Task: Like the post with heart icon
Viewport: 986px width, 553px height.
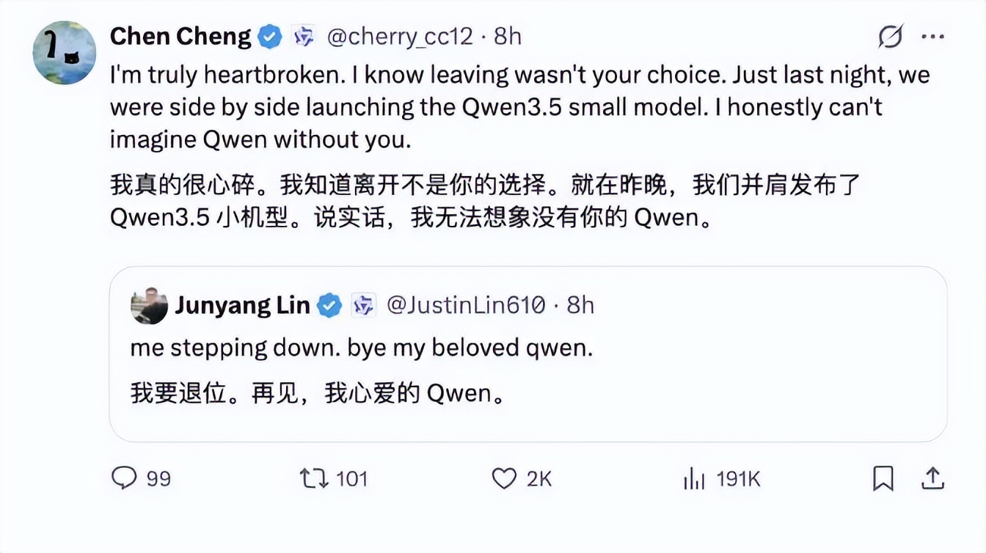Action: (x=504, y=478)
